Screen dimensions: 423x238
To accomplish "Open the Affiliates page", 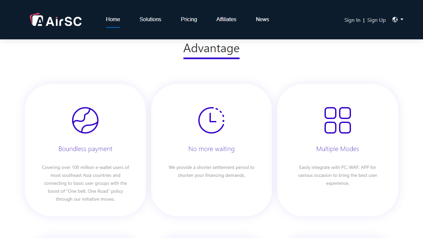I will pyautogui.click(x=226, y=19).
